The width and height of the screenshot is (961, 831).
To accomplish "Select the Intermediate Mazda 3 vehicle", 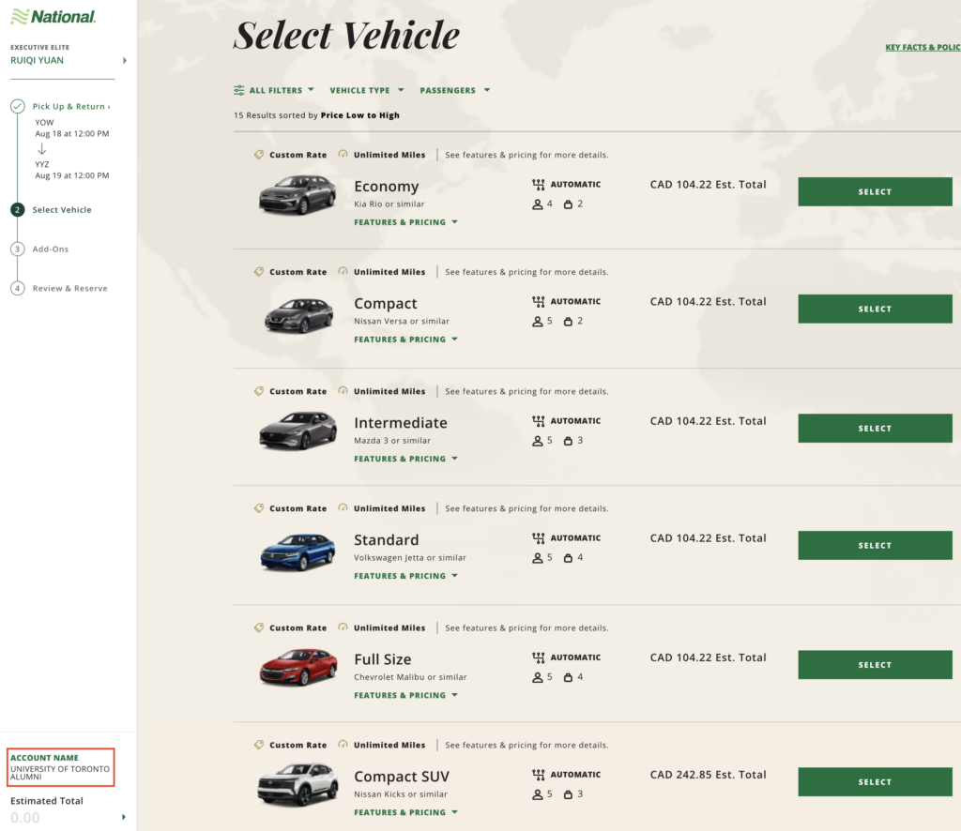I will (875, 428).
